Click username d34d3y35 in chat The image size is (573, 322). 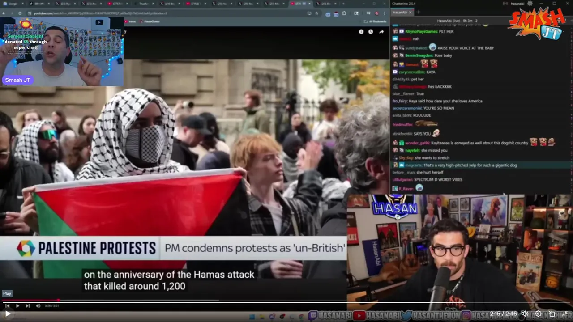pos(400,79)
